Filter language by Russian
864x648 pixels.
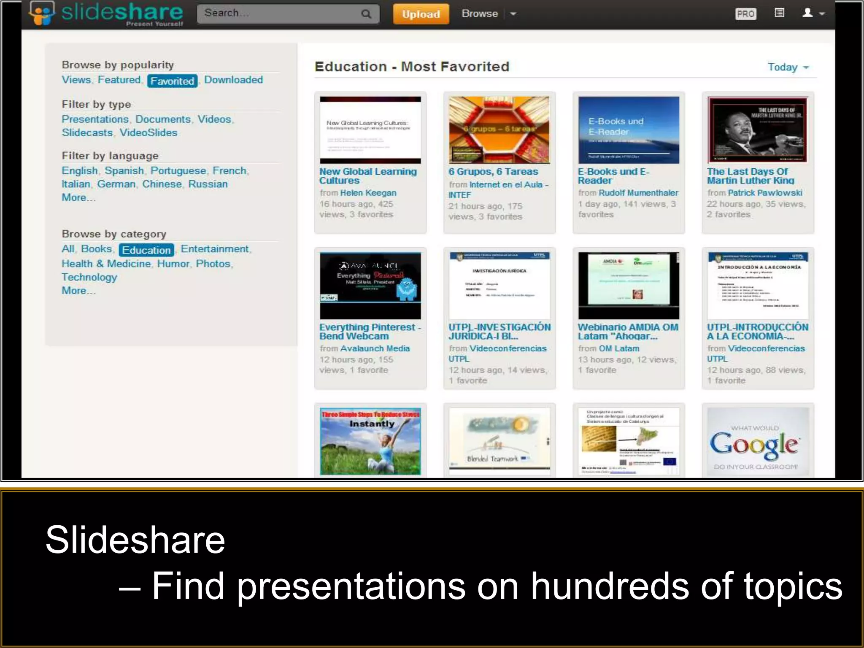tap(208, 184)
